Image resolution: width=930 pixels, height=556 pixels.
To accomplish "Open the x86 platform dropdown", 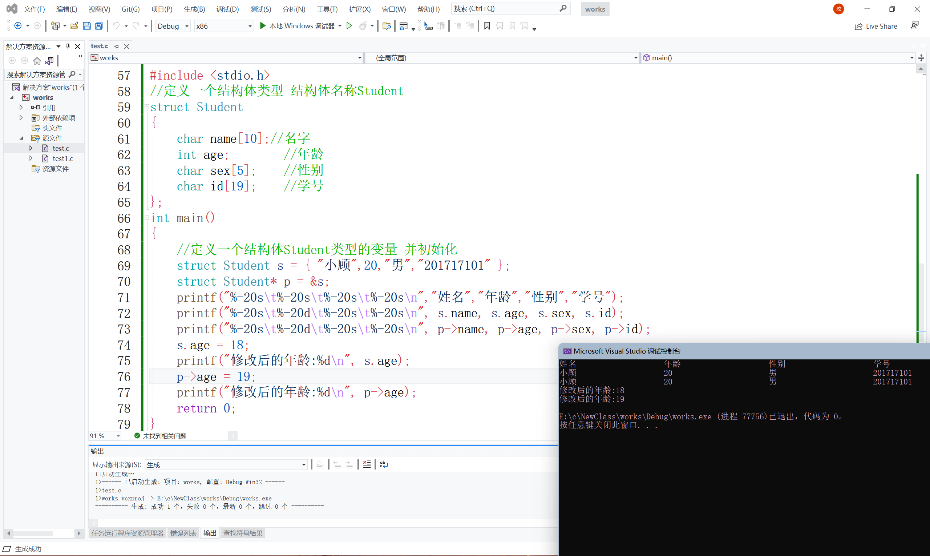I will click(x=224, y=26).
